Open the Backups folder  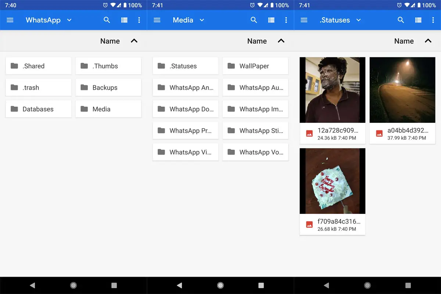click(x=108, y=87)
